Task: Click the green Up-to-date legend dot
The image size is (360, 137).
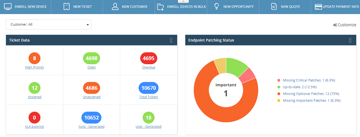Action: point(279,87)
